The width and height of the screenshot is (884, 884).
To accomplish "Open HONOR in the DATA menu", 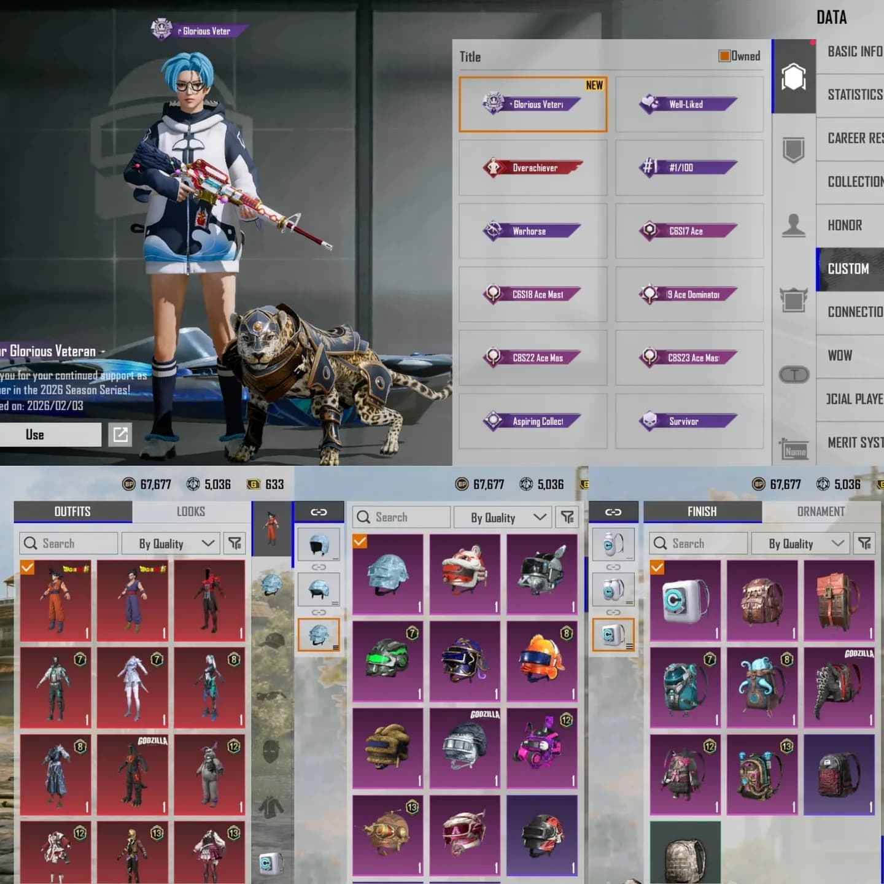I will click(x=850, y=225).
